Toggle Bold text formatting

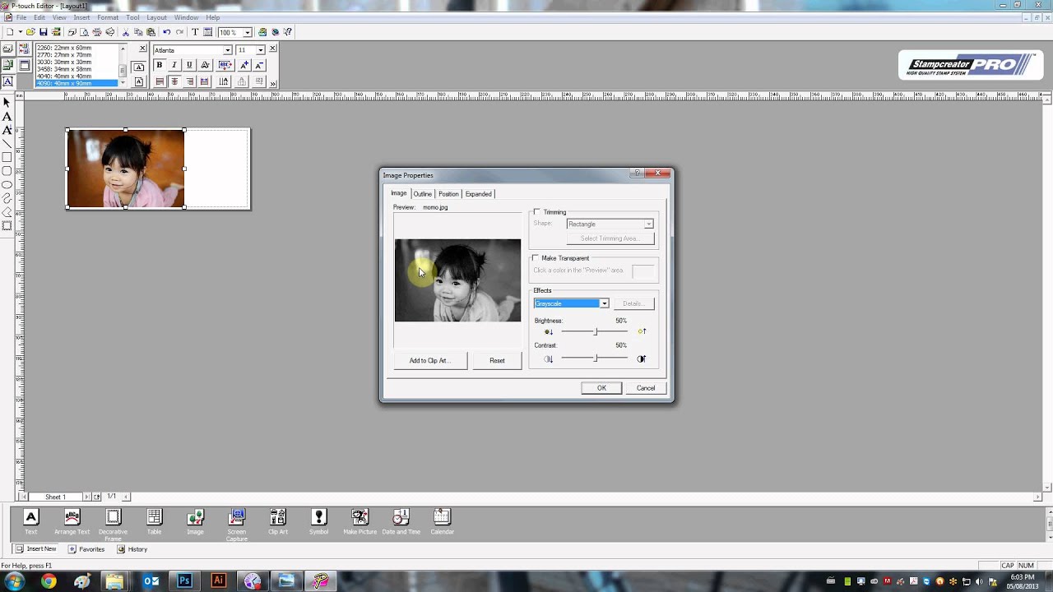[160, 65]
